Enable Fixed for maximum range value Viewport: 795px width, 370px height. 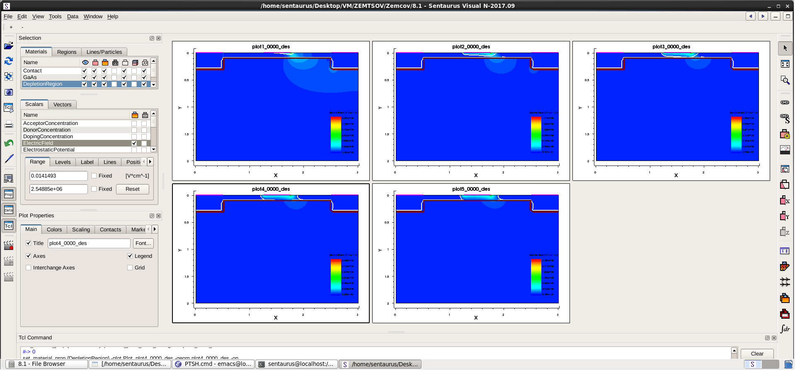pyautogui.click(x=94, y=189)
